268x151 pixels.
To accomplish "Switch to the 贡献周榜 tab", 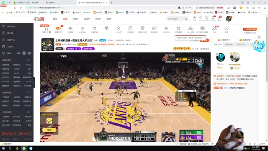I will (229, 44).
